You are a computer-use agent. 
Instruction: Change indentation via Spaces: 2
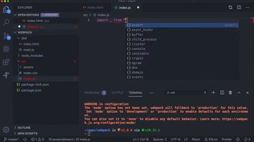[160, 139]
